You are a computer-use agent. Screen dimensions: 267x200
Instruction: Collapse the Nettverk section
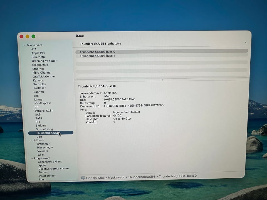[x=31, y=141]
